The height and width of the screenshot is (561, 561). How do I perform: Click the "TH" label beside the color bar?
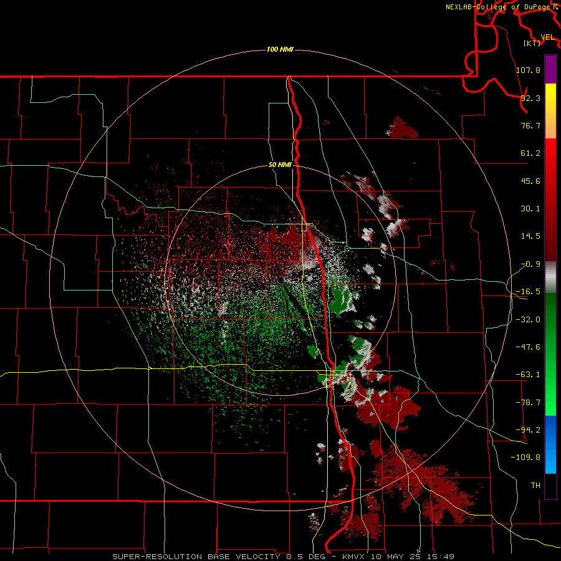pos(535,486)
